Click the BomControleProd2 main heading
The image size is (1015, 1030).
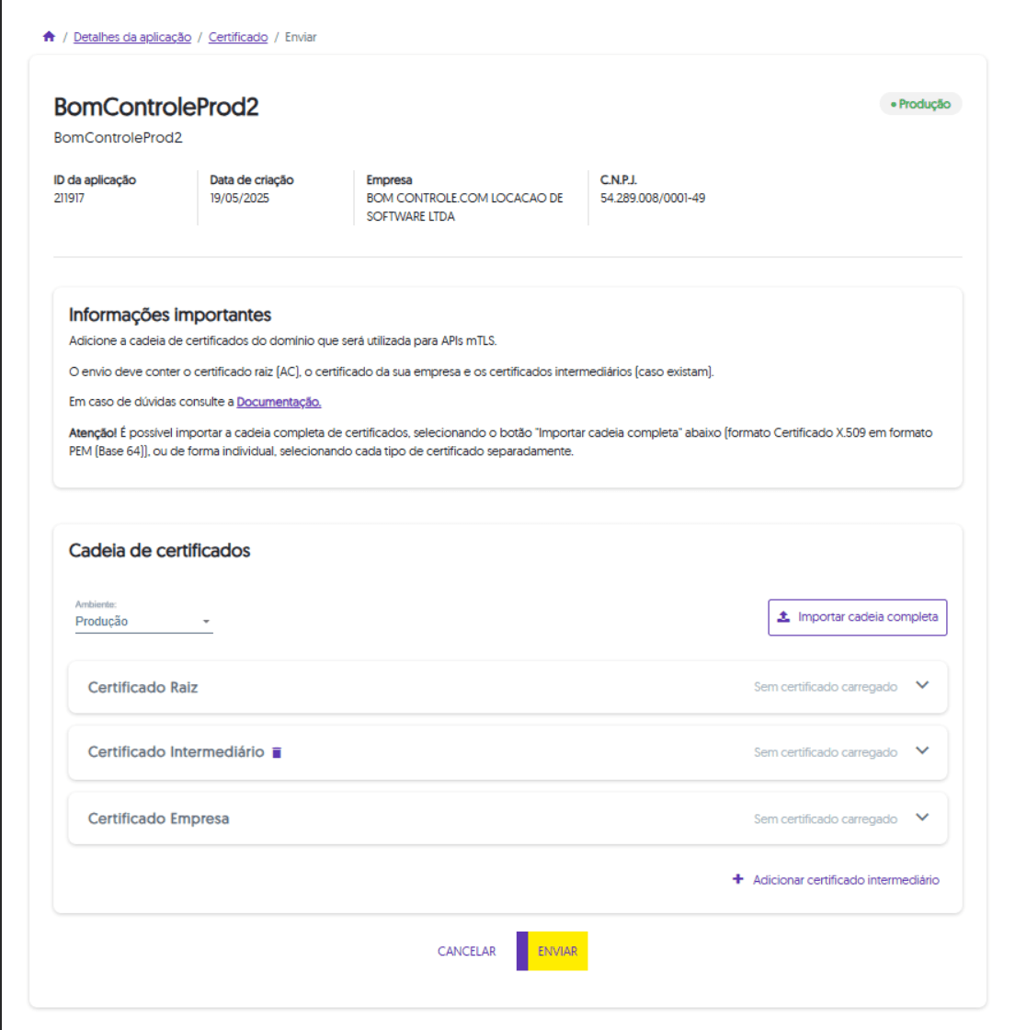tap(156, 107)
